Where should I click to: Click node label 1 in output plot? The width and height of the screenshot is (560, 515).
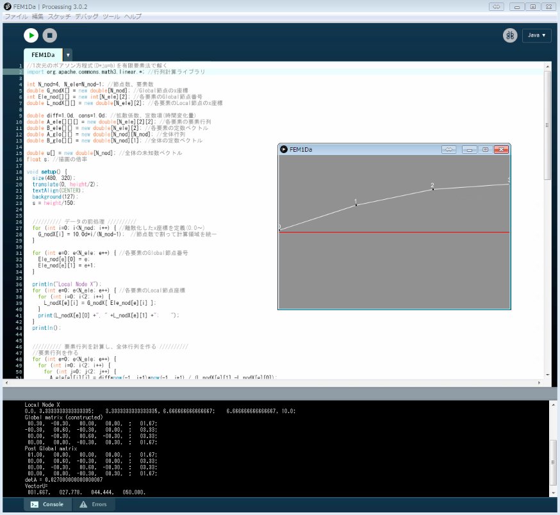(356, 201)
